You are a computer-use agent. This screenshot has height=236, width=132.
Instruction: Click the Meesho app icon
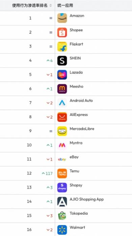pos(62,89)
